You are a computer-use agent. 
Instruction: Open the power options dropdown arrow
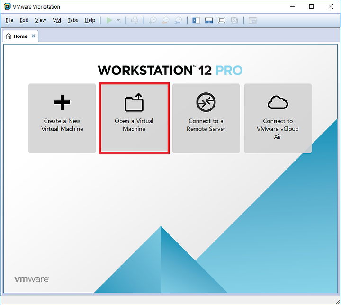(118, 20)
